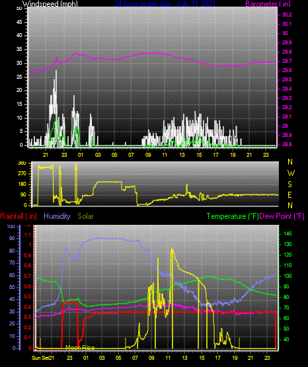Click the 0.5 rainfall axis value
Viewport: 308px width, 367px height.
[28, 297]
